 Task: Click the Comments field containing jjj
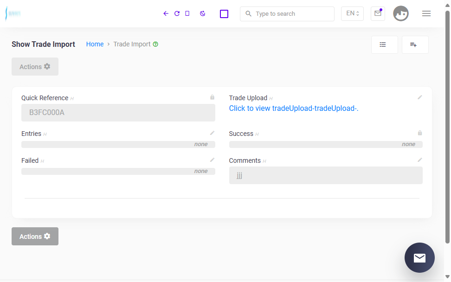coord(326,175)
